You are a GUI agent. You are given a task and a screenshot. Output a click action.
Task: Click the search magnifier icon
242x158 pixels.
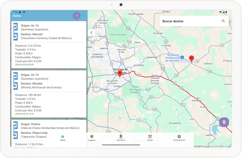tap(223, 21)
